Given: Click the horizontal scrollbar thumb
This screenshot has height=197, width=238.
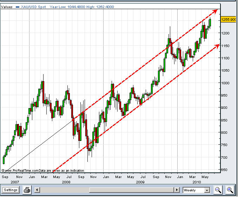Looking at the screenshot, I should point(132,190).
